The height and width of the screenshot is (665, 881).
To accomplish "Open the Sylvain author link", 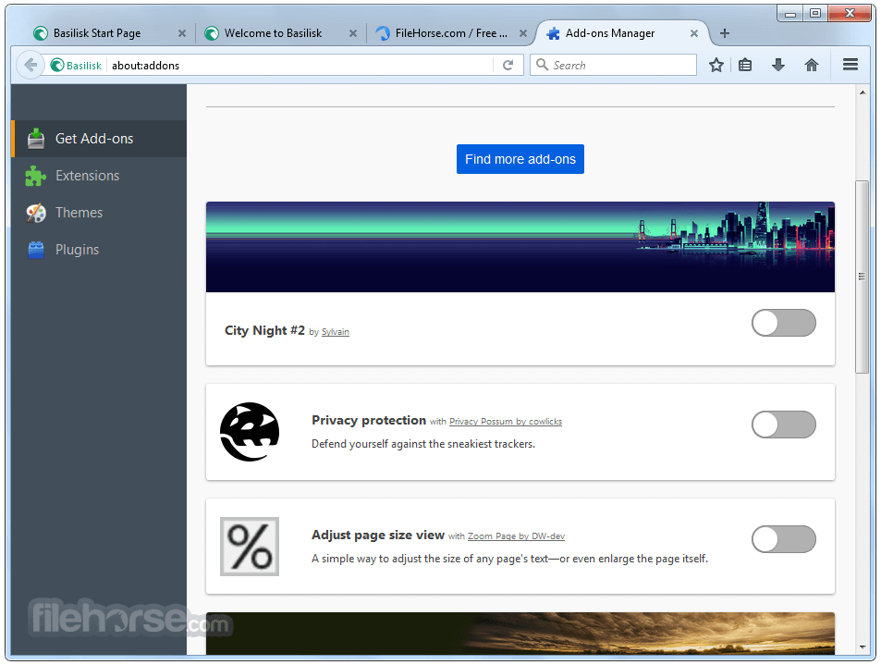I will pos(336,332).
